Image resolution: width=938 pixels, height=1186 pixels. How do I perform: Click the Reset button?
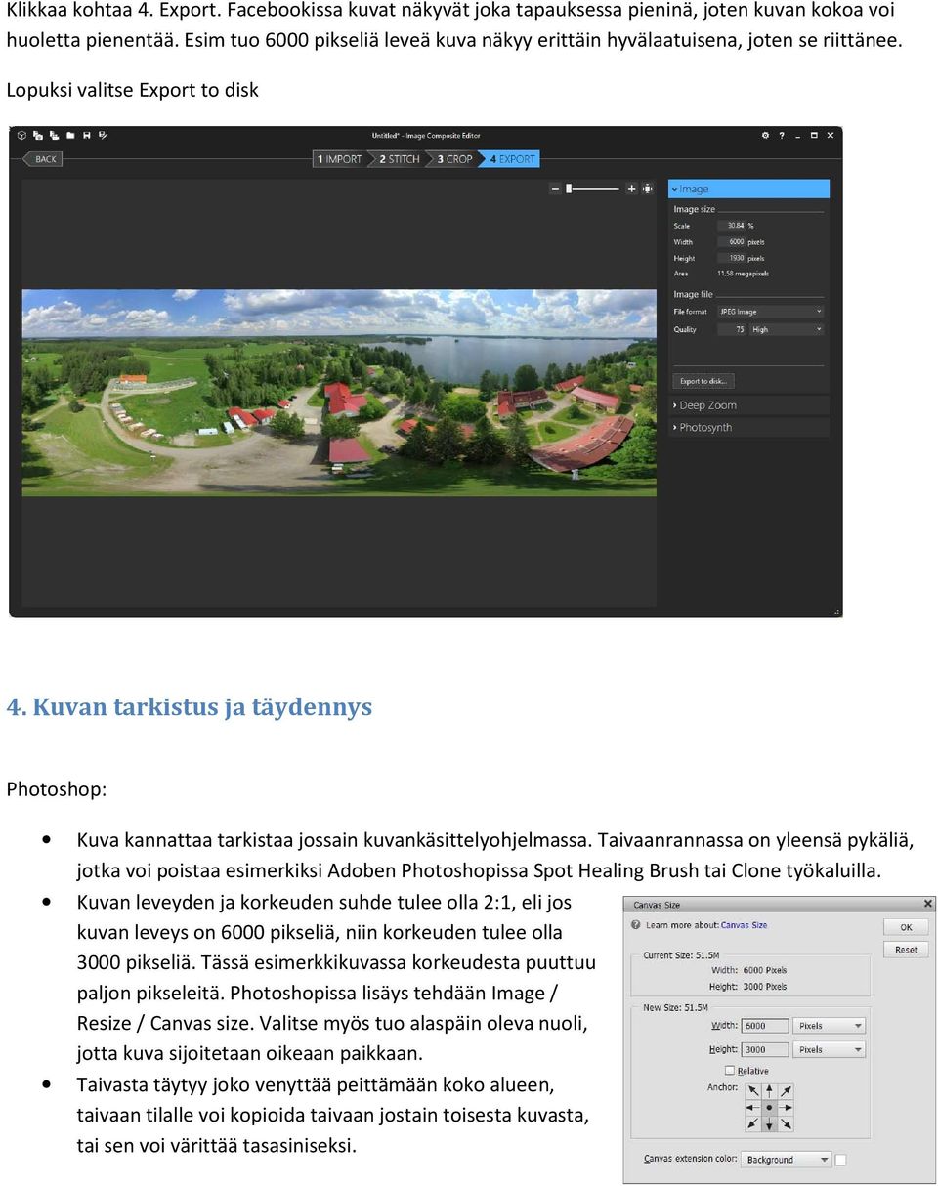pos(906,950)
